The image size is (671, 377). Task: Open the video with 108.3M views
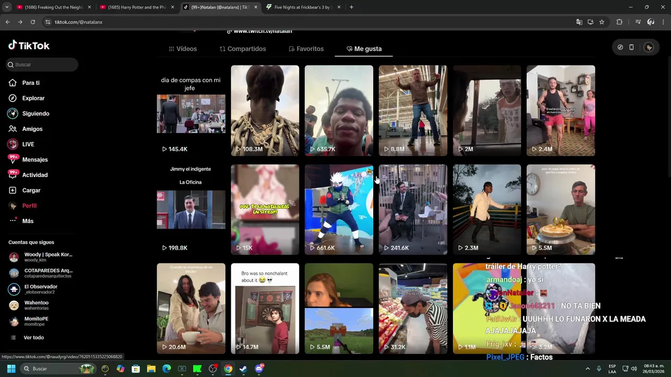click(x=265, y=110)
